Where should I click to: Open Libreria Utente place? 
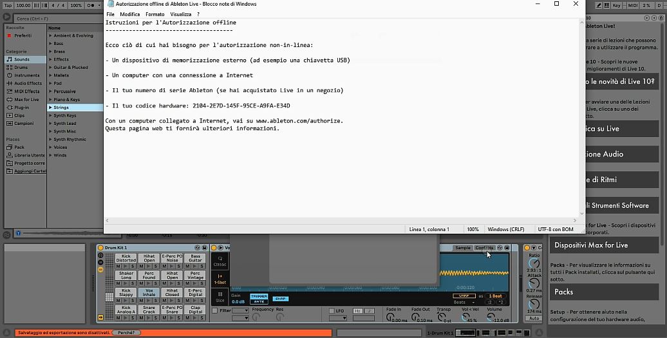click(25, 155)
